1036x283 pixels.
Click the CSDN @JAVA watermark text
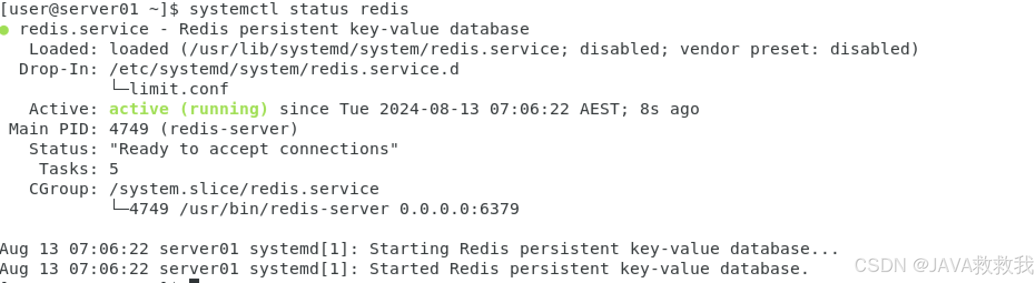pyautogui.click(x=943, y=265)
